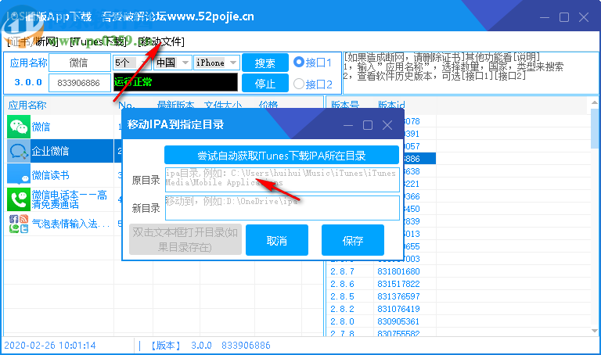Open the 5个 quantity dropdown
The width and height of the screenshot is (601, 355).
(131, 63)
